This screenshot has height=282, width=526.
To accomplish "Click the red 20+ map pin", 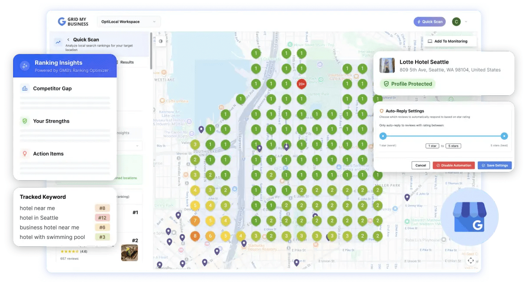I will tap(301, 84).
